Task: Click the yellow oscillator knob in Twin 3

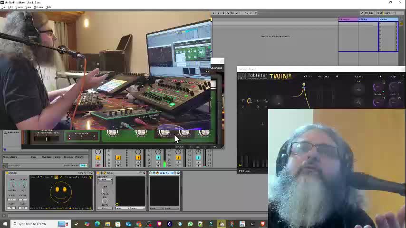Action: (250, 101)
